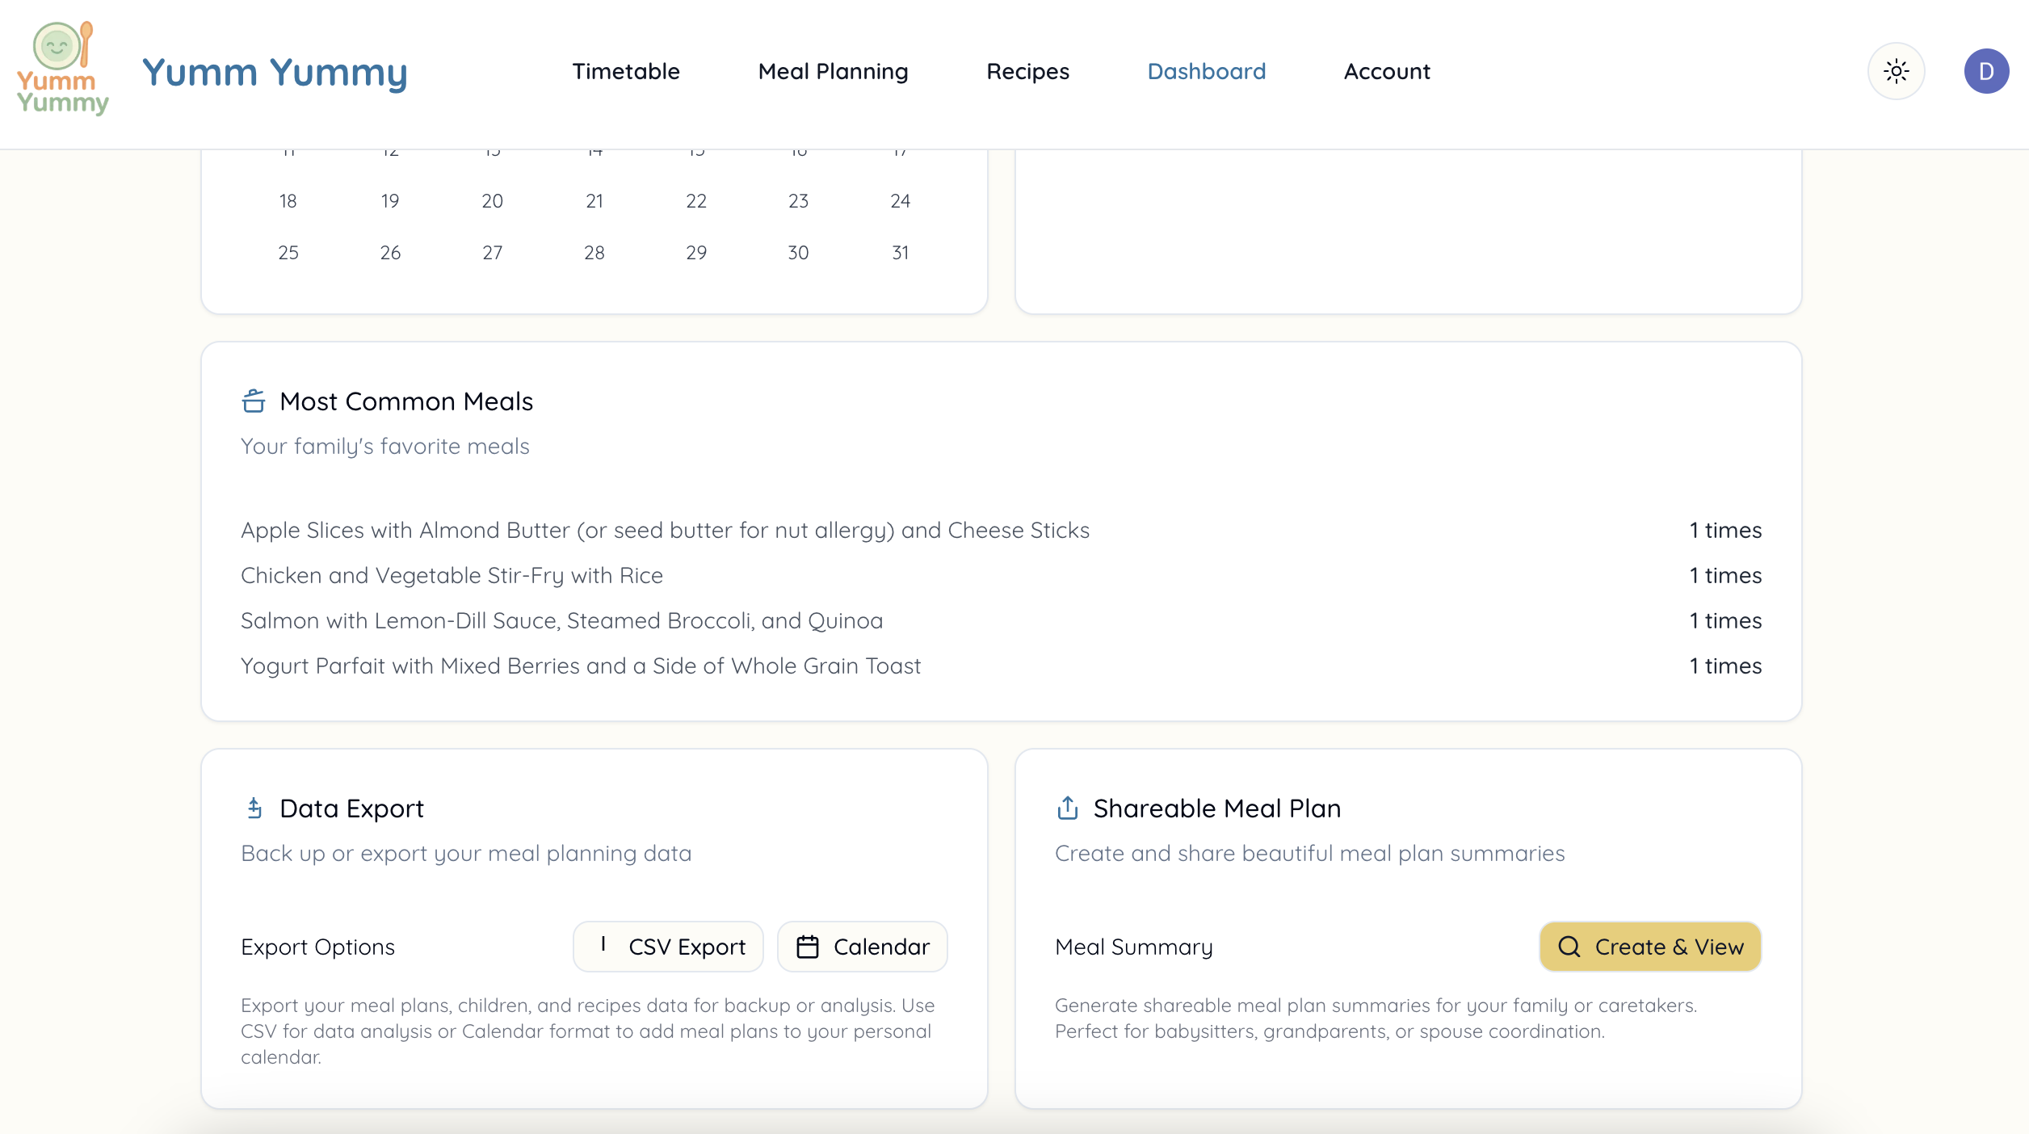Click the magnifier icon in Create & View
Viewport: 2029px width, 1134px height.
(1569, 947)
